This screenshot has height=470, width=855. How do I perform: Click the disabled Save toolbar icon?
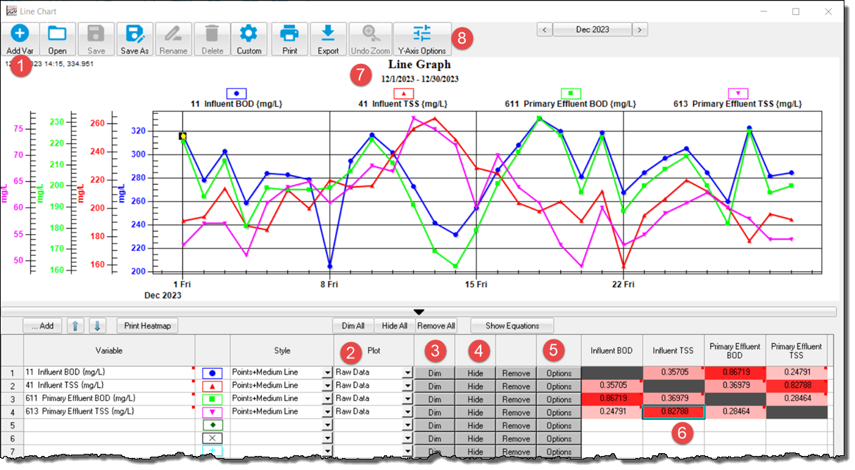[x=96, y=39]
